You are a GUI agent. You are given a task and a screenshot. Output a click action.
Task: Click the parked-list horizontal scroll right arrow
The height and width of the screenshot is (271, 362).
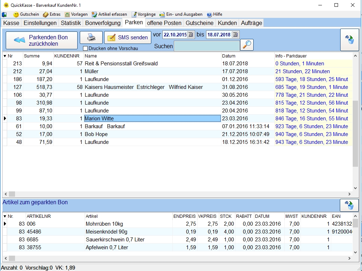(349, 194)
